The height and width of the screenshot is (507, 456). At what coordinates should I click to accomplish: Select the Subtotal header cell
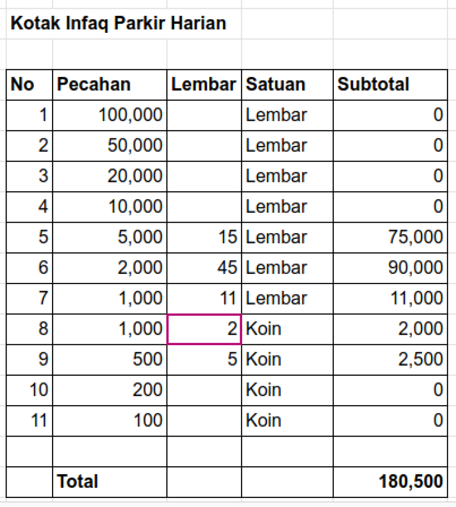390,85
